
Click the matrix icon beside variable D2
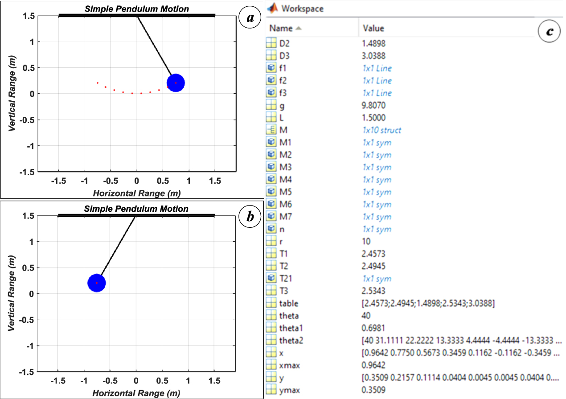coord(271,44)
